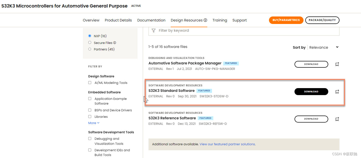The width and height of the screenshot is (361, 158).
Task: Click the SW32K3-STDSW-D identifier text
Action: click(214, 96)
